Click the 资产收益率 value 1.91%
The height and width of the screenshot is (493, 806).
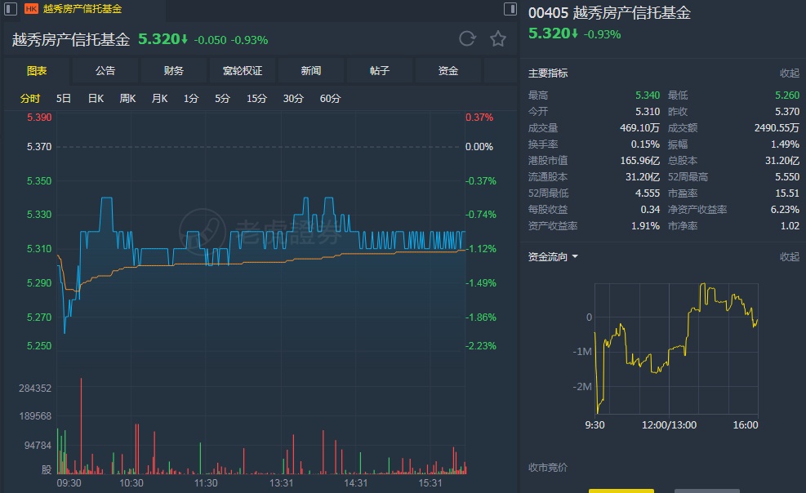pos(645,226)
